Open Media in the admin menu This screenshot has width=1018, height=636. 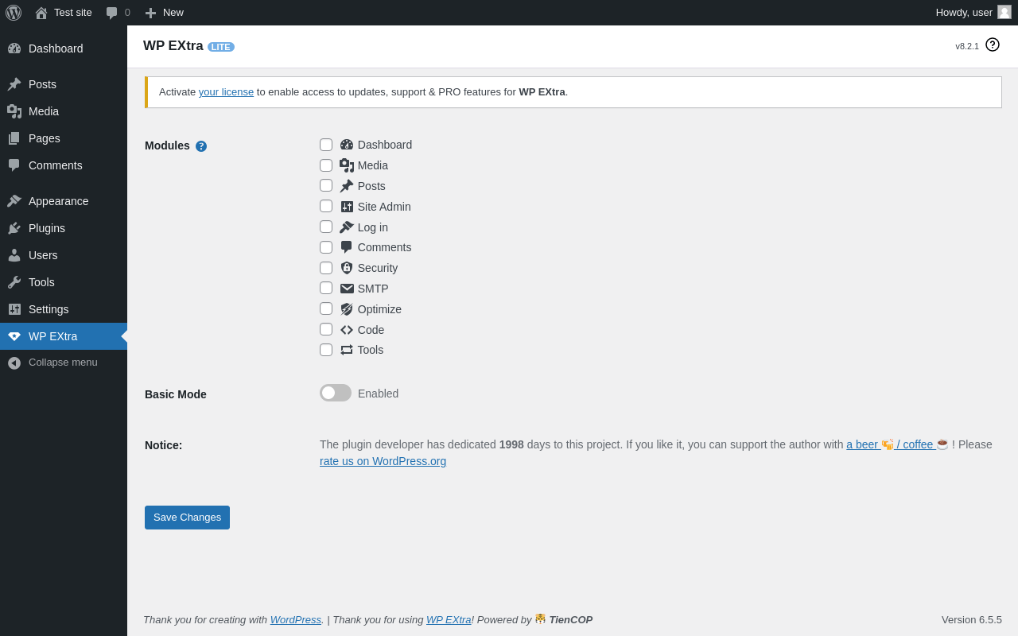(x=64, y=111)
